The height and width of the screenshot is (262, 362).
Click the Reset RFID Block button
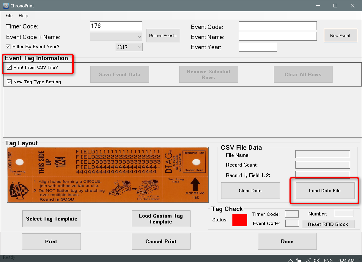tap(328, 224)
